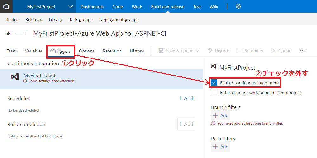
Task: Open the Dashboards hub
Action: pos(92,7)
